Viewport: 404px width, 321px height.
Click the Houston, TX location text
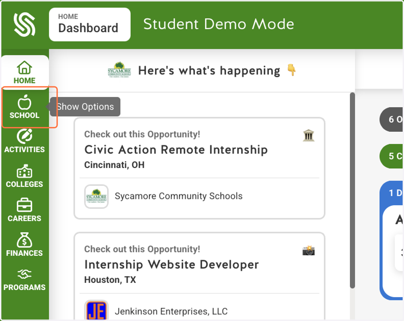pos(110,280)
